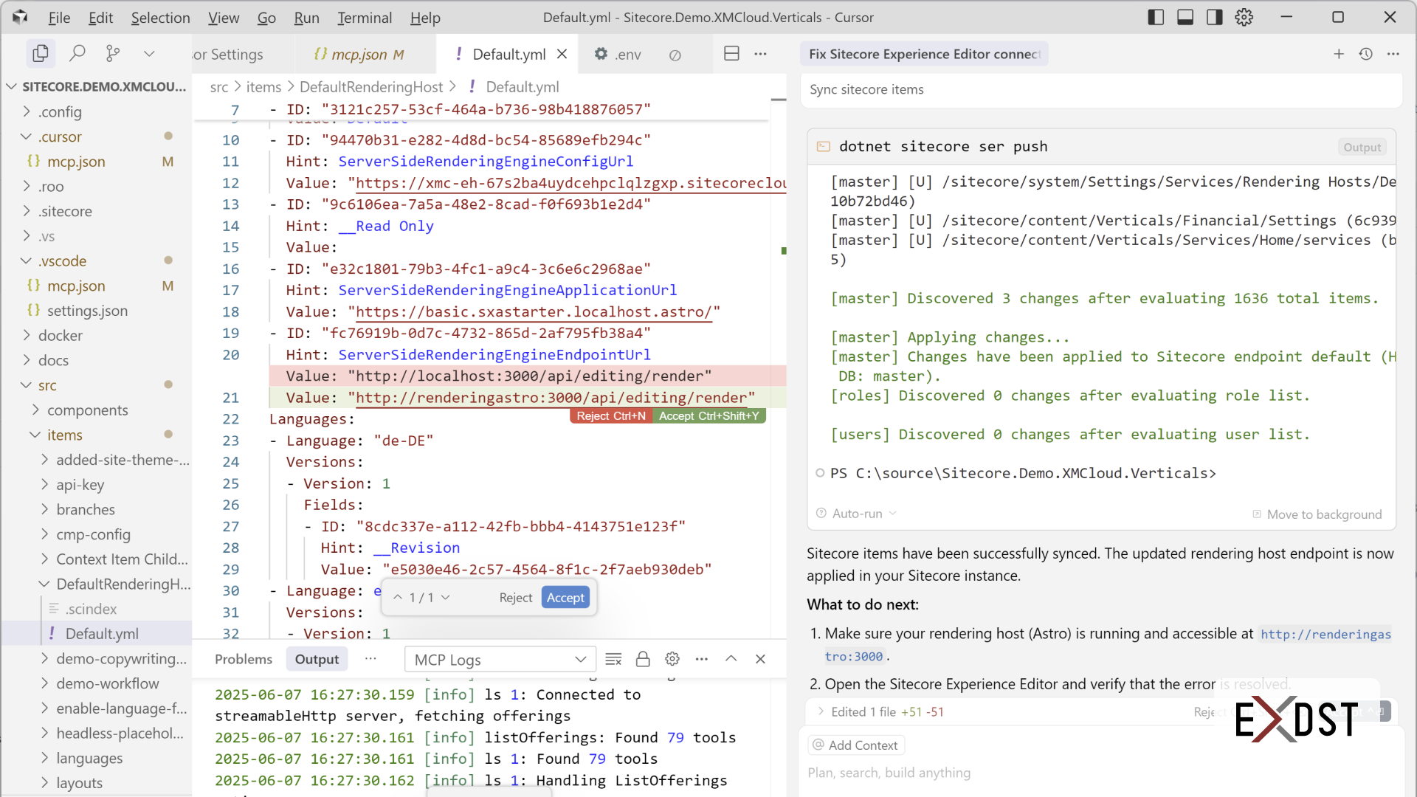Lock scrolling with the padlock icon in Output panel
This screenshot has width=1417, height=797.
click(643, 659)
